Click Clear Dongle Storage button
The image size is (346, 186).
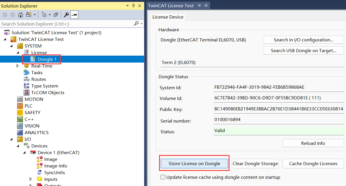(255, 163)
